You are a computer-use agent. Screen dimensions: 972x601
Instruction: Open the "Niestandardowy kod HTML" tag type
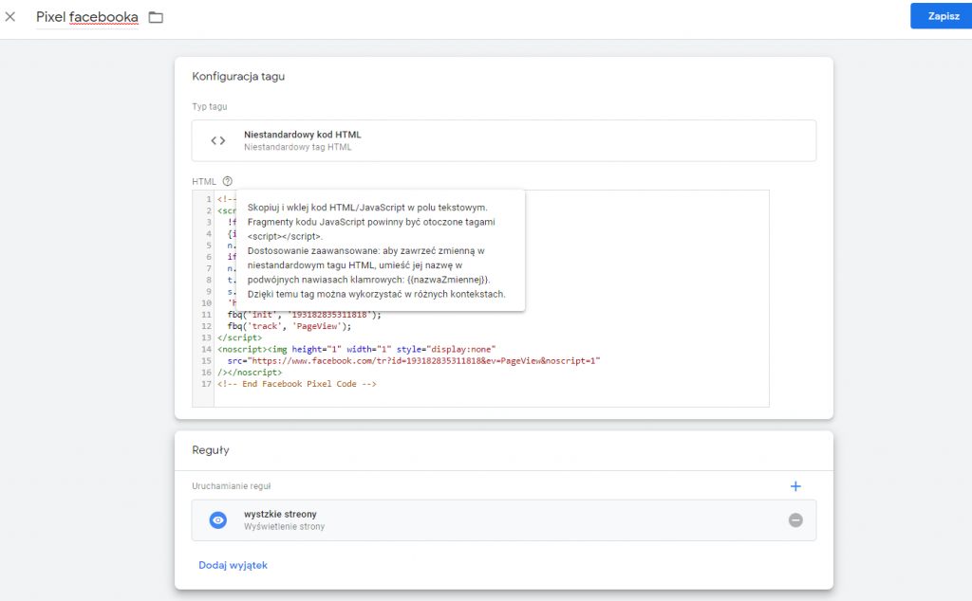coord(302,135)
